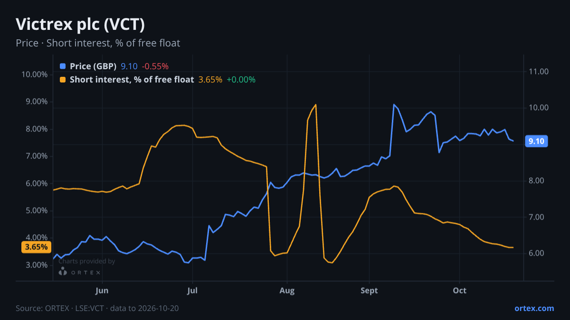Screen dimensions: 570x320
Task: Click the 8.00% left axis label
Action: pos(37,129)
